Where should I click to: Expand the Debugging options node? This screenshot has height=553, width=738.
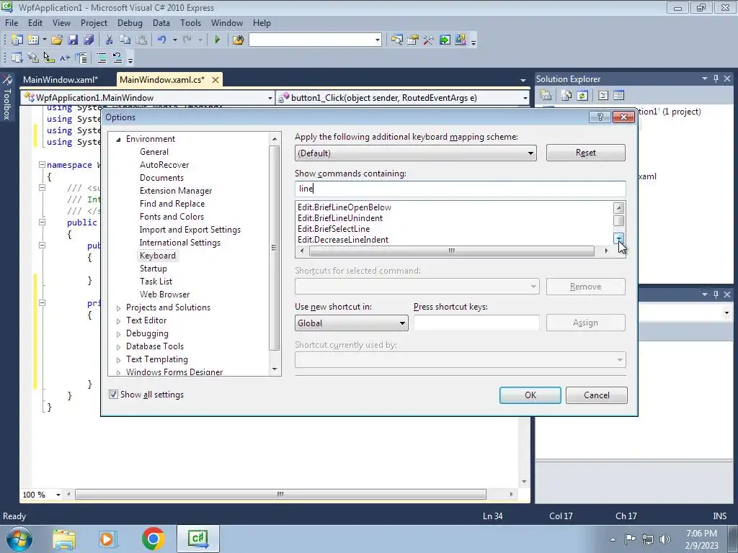[119, 334]
